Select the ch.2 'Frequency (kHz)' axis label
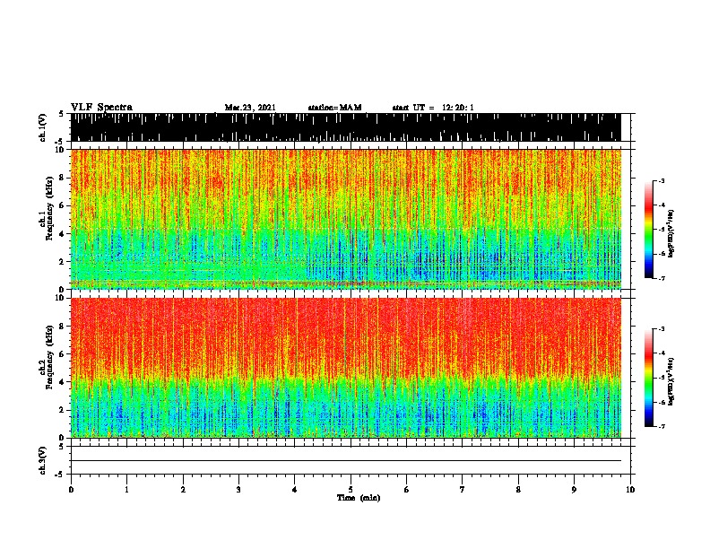 point(49,357)
